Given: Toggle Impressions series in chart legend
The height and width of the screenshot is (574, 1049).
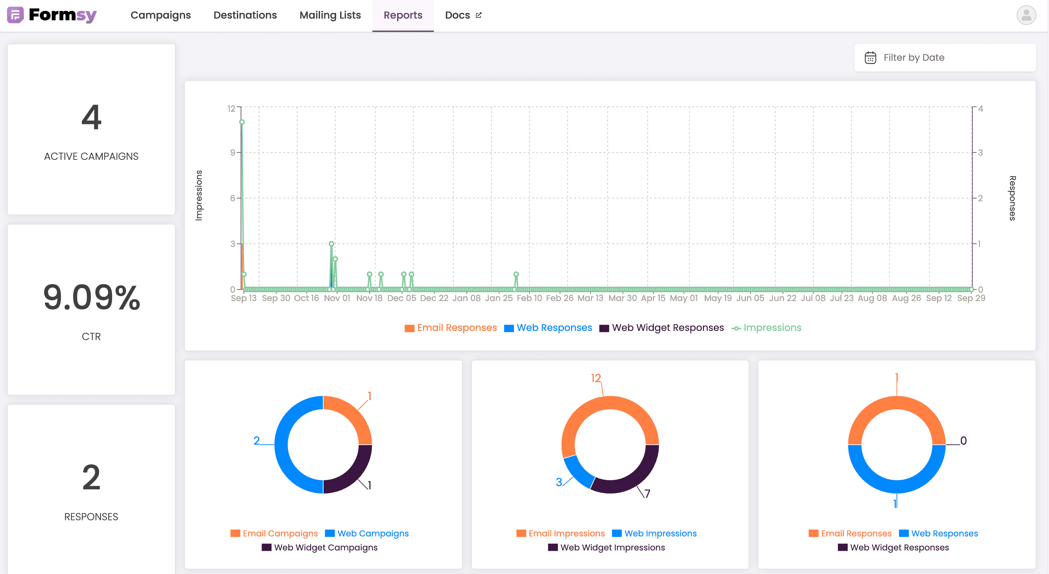Looking at the screenshot, I should (766, 328).
